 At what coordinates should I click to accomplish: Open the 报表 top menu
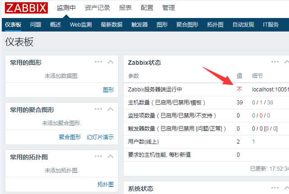point(125,8)
